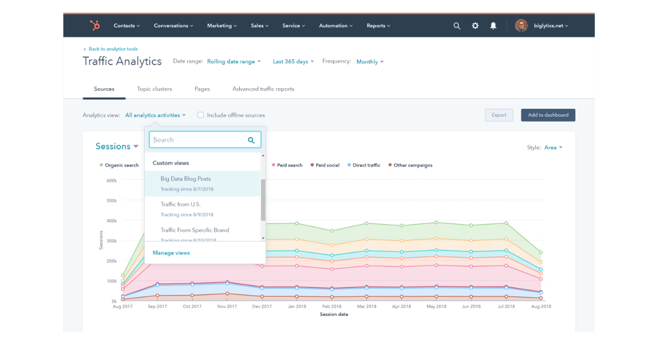Change the chart Style Area dropdown

553,147
